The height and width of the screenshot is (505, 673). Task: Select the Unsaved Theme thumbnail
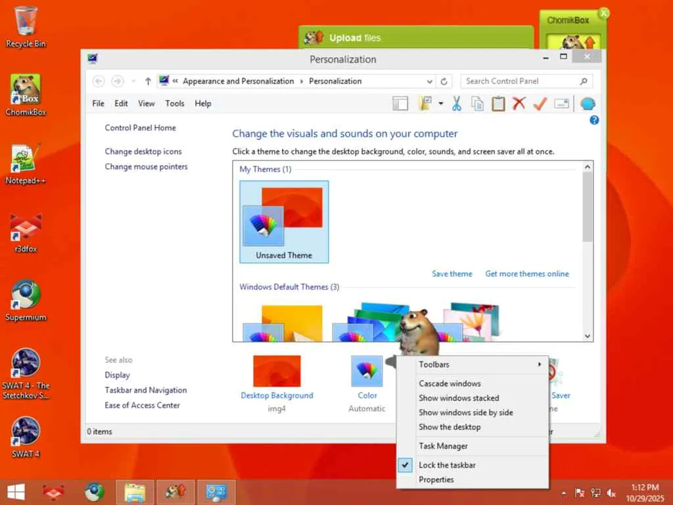(284, 222)
